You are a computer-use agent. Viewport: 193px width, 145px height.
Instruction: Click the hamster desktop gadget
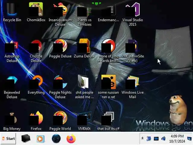point(178,110)
